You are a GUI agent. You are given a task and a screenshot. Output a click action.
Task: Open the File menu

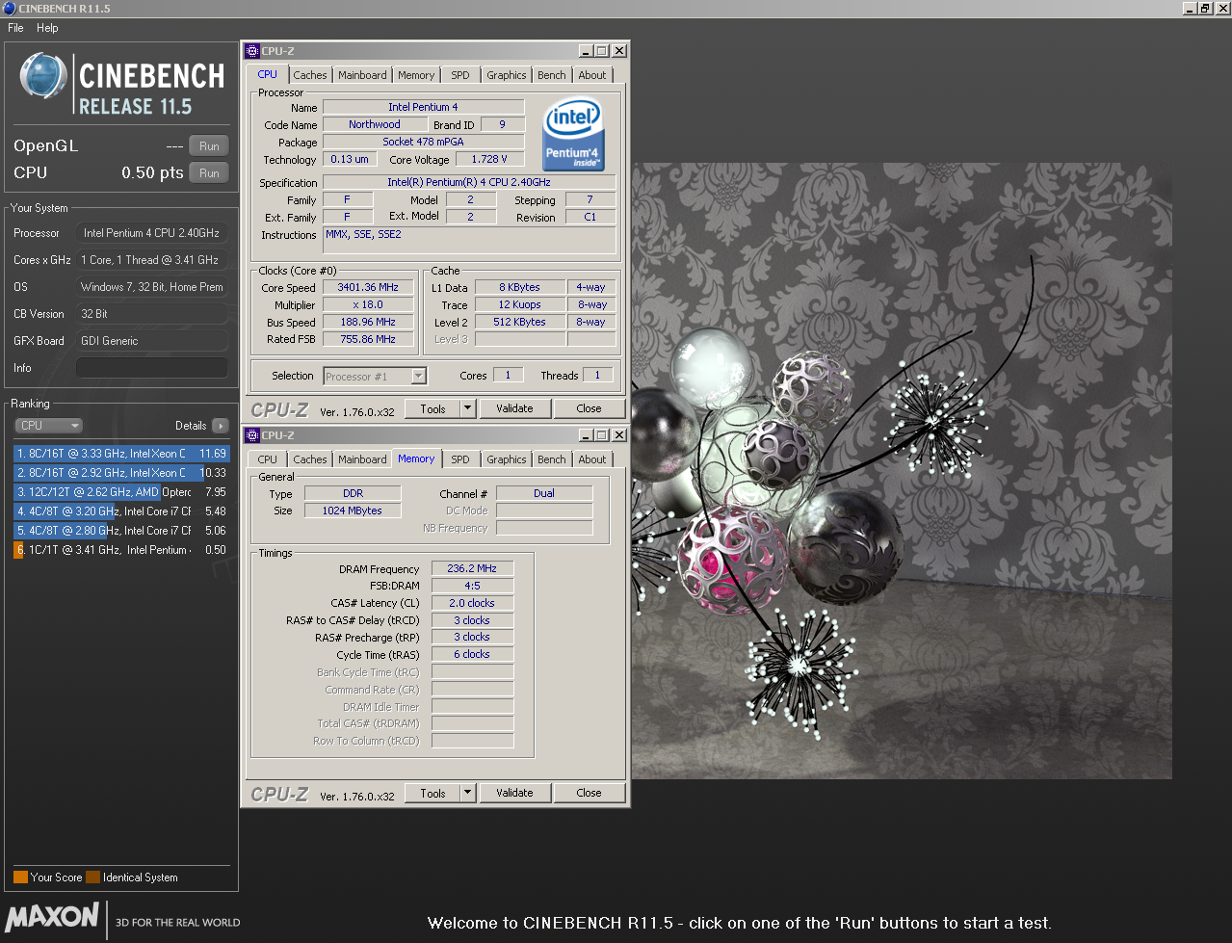[15, 28]
